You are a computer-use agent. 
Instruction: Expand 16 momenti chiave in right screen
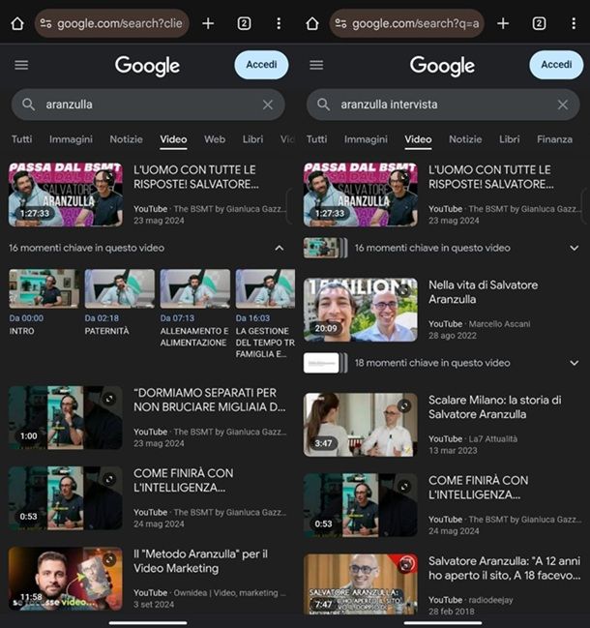click(x=574, y=249)
